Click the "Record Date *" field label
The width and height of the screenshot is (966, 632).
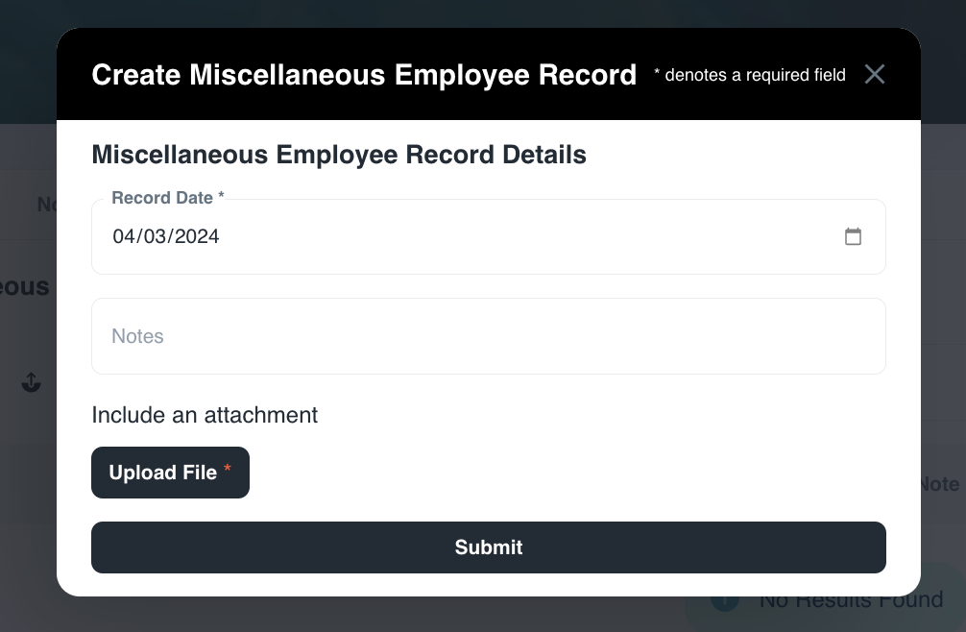click(168, 198)
